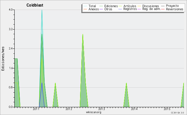Click the cyan Total peak at 4.0
The height and width of the screenshot is (115, 187).
pos(42,10)
